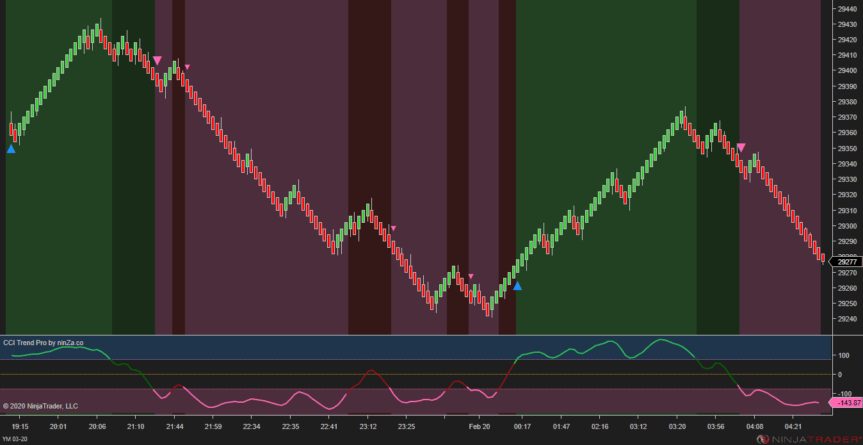Click the 29240 price axis label

(x=848, y=319)
